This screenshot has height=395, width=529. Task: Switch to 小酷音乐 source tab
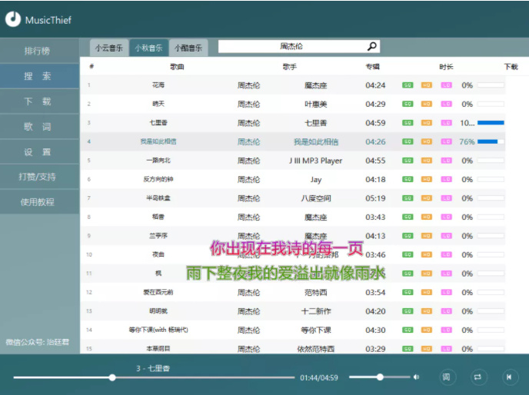(188, 48)
